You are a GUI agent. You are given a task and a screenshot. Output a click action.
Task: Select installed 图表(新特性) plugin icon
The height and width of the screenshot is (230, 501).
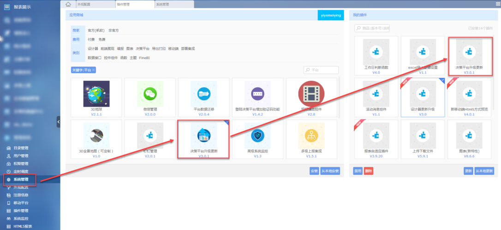point(469,136)
